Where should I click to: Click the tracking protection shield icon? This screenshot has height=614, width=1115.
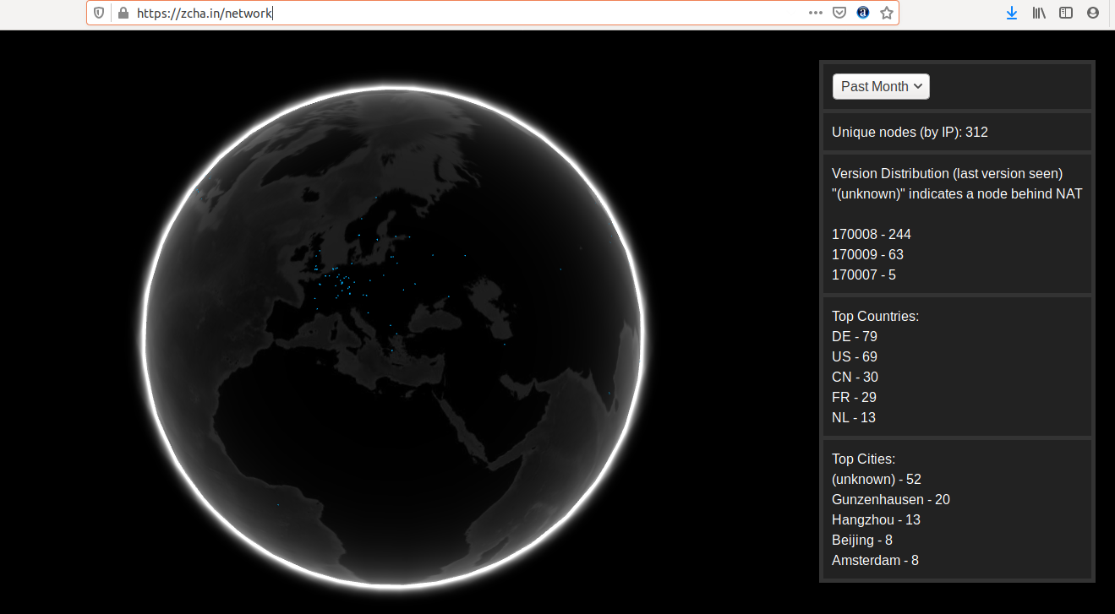(100, 13)
